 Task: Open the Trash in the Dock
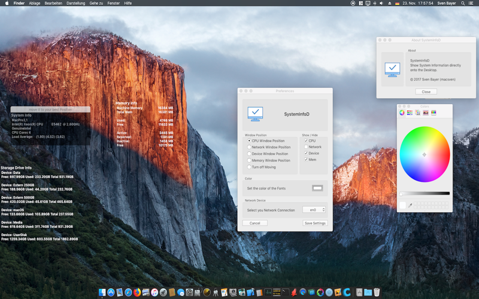377,292
